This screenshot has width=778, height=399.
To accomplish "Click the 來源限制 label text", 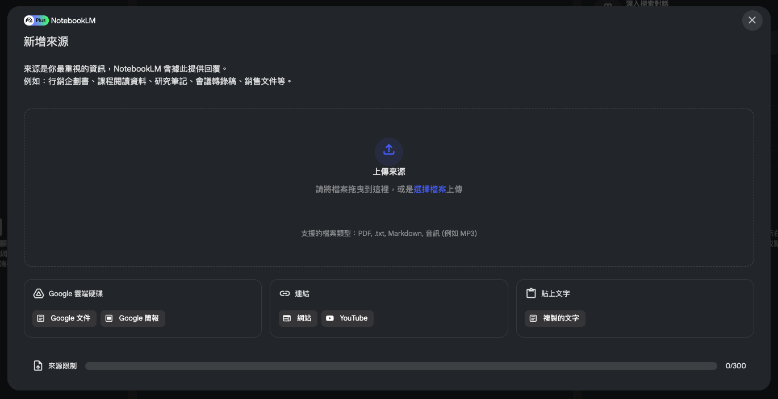I will [x=62, y=366].
